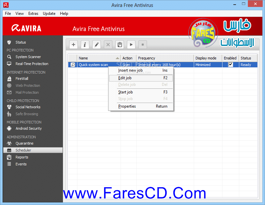Image resolution: width=265 pixels, height=205 pixels.
Task: Click the Avira logo in the title bar
Action: pyautogui.click(x=6, y=5)
